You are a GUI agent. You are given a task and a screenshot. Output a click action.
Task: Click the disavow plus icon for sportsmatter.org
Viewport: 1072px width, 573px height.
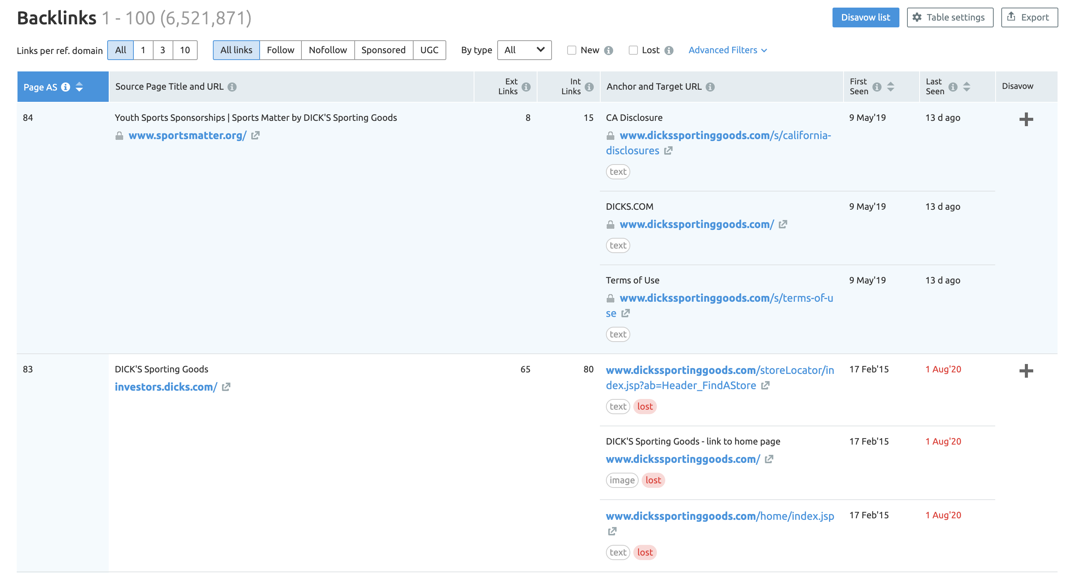click(x=1026, y=119)
